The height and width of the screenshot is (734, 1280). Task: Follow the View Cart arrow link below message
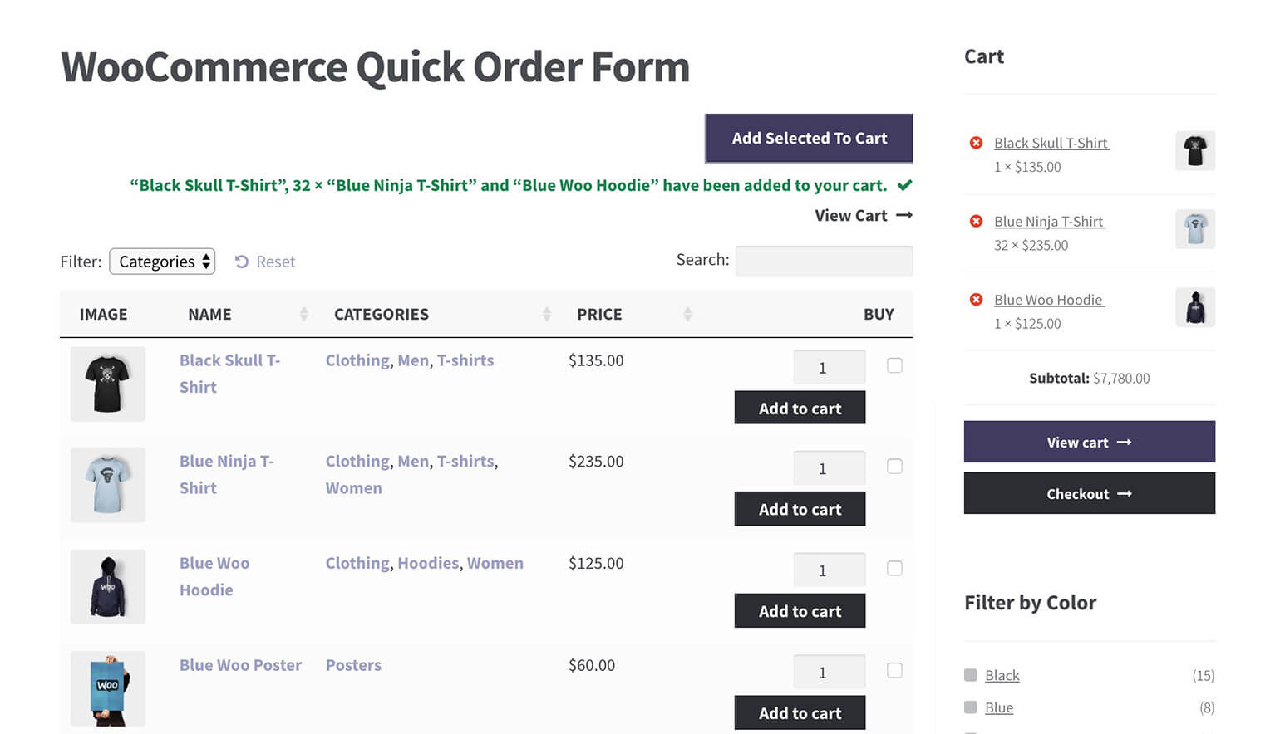point(864,216)
